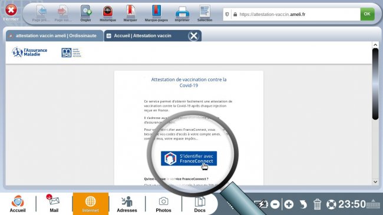Click the MSA logo in page header
This screenshot has width=383, height=215.
(x=71, y=52)
